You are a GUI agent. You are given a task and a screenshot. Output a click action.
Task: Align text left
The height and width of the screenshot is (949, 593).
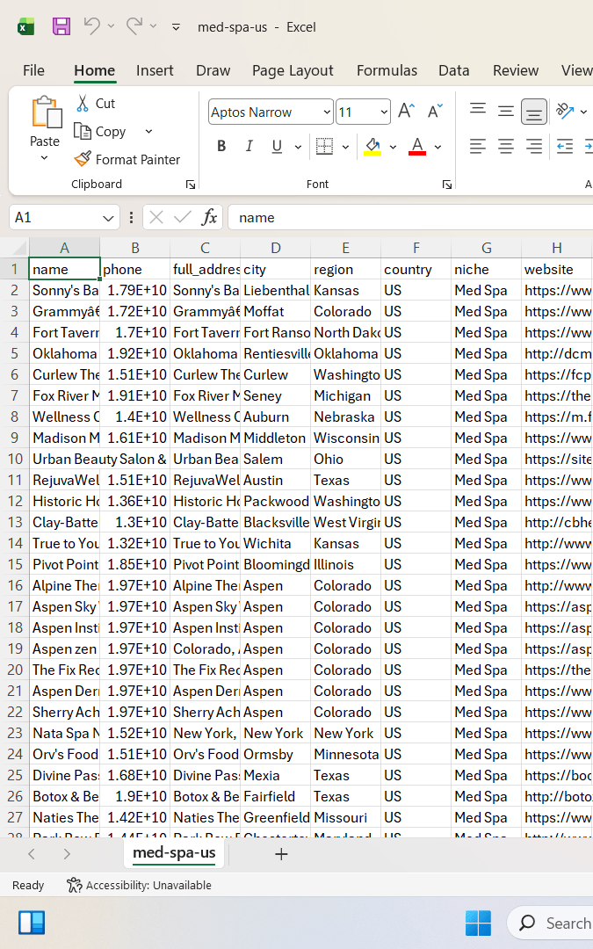pyautogui.click(x=478, y=146)
